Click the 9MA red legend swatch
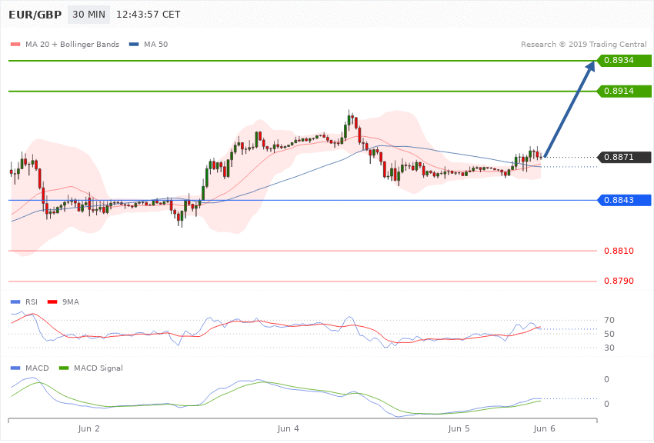Screen dimensions: 654x443 tap(52, 301)
